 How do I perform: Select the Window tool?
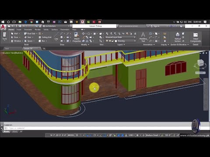16,41
